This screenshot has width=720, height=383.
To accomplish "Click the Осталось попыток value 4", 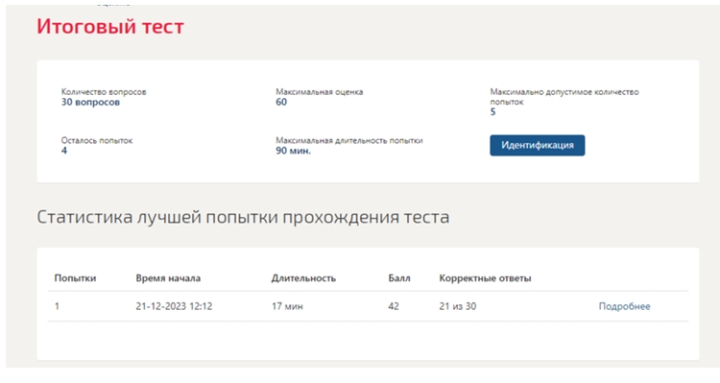I will [63, 151].
